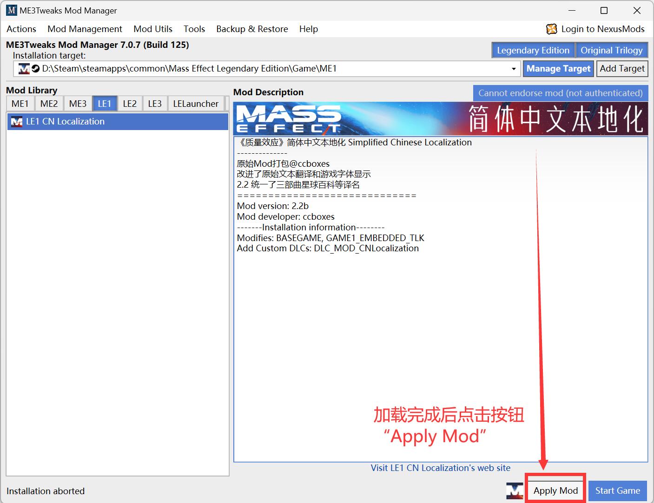
Task: Click the 'Installation aborted' status text
Action: point(46,491)
